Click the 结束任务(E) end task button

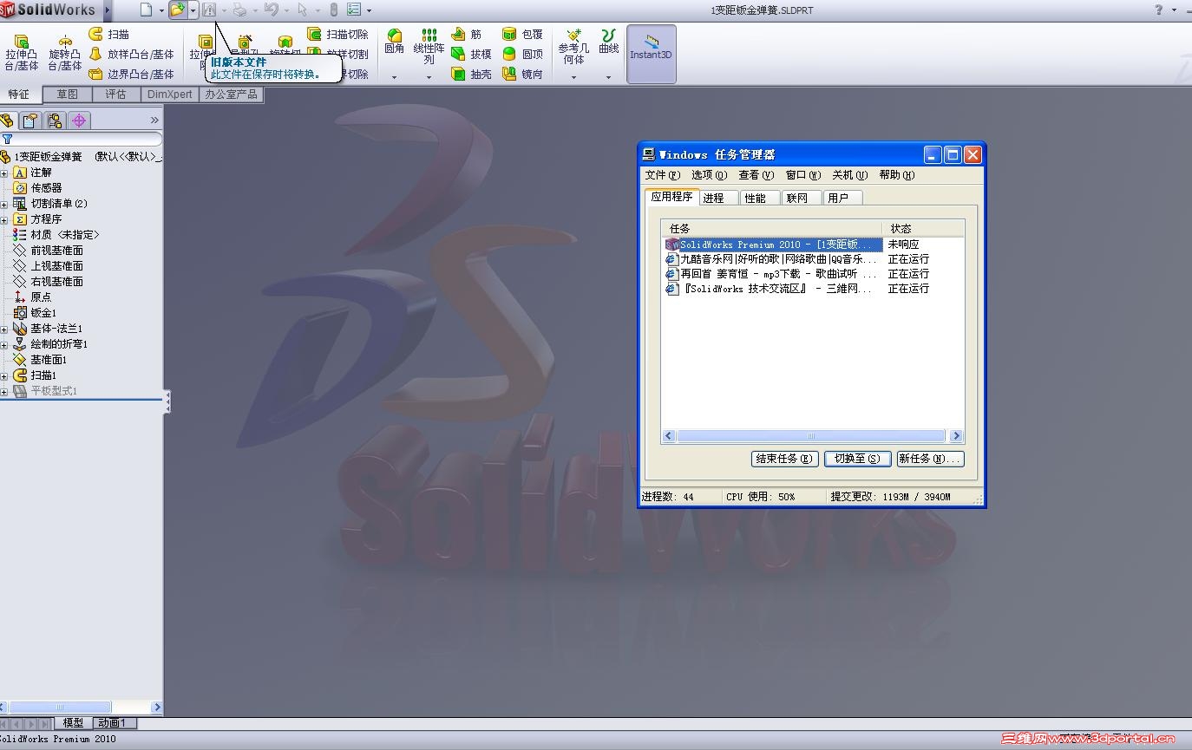pos(784,459)
